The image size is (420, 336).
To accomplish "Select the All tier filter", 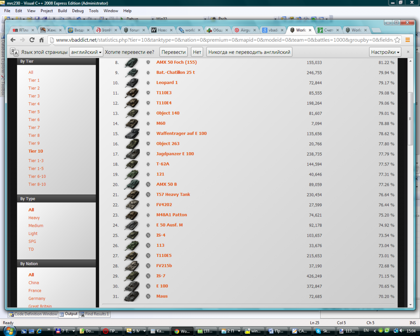I will tap(31, 72).
